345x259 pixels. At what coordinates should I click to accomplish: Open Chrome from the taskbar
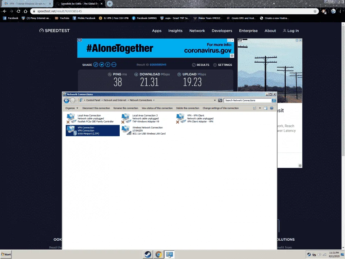[x=158, y=254]
